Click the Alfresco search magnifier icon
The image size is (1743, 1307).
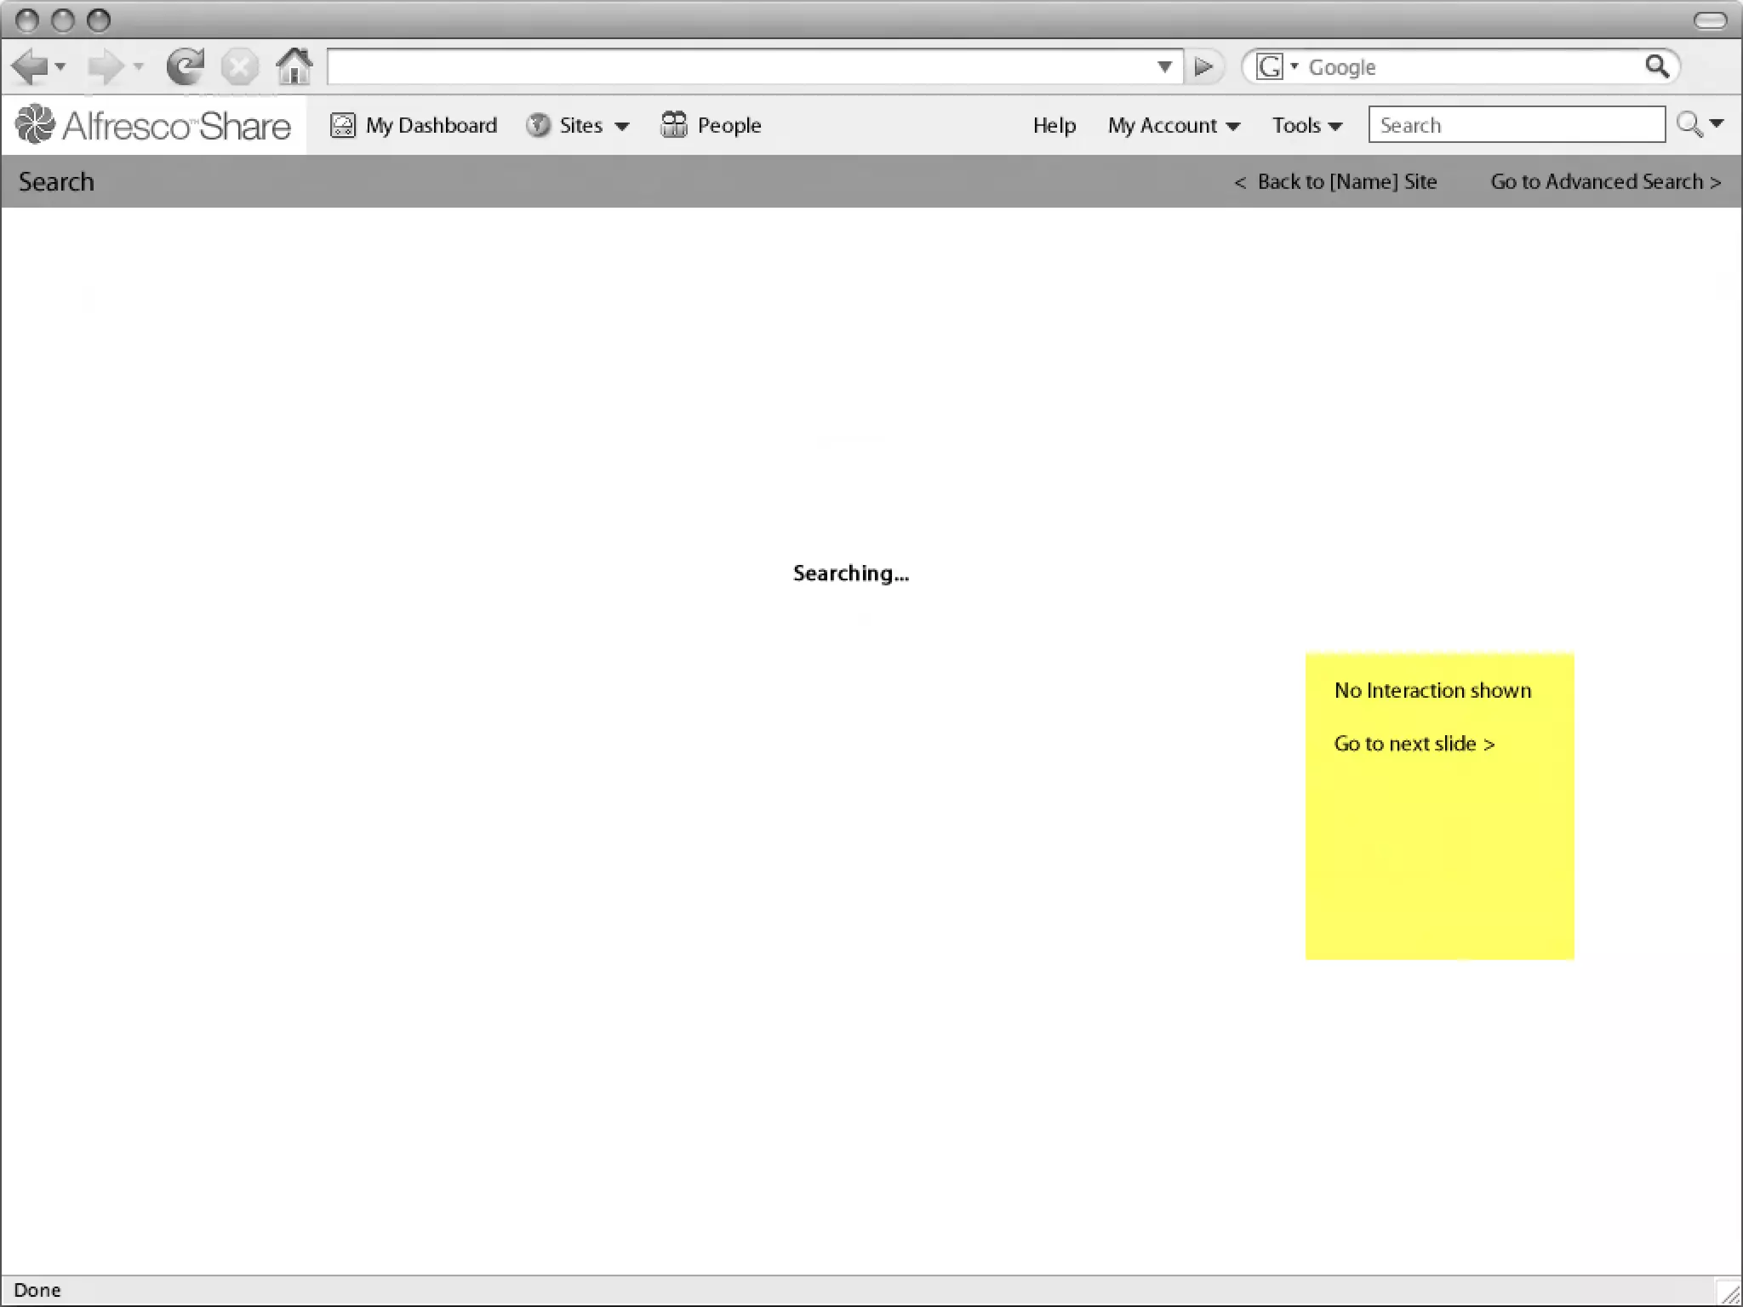coord(1689,125)
